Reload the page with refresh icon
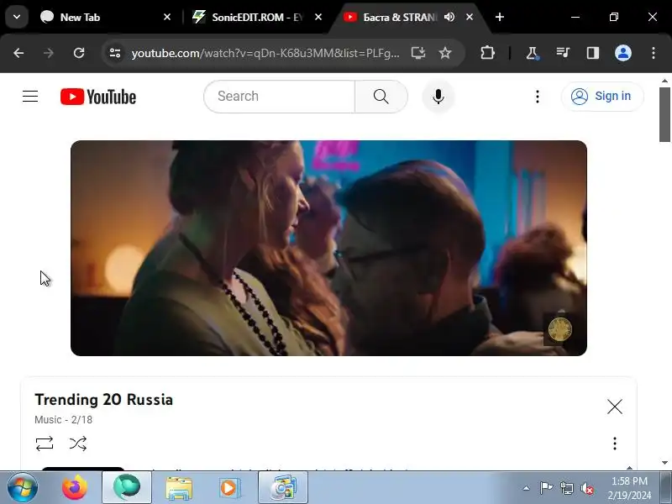 point(79,53)
